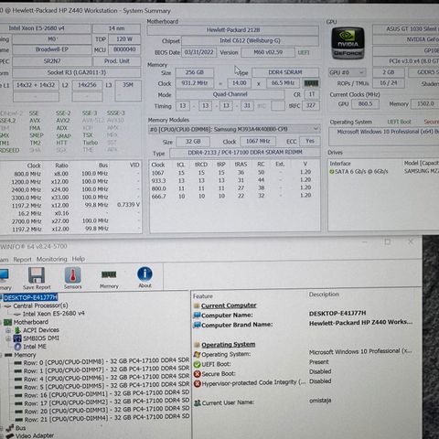Click the BIOS Date 03/31/2022 field

coord(198,52)
